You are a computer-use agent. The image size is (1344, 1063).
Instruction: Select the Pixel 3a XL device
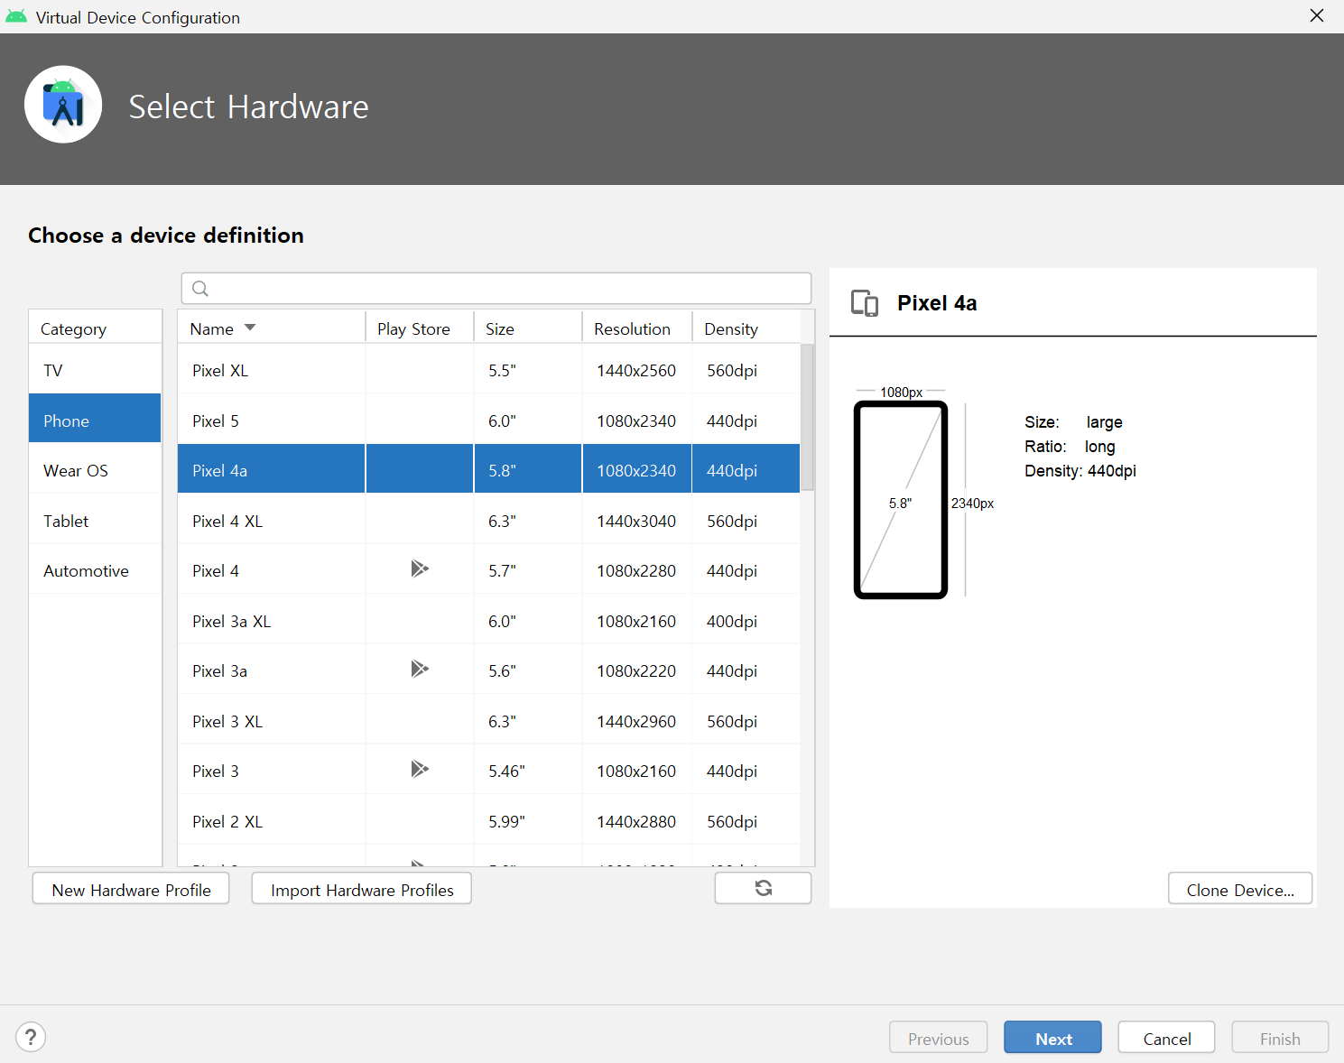click(231, 621)
